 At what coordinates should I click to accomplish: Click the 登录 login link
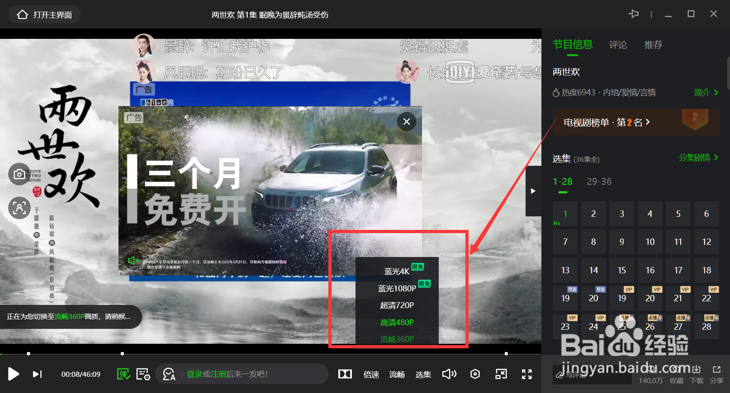(x=194, y=374)
